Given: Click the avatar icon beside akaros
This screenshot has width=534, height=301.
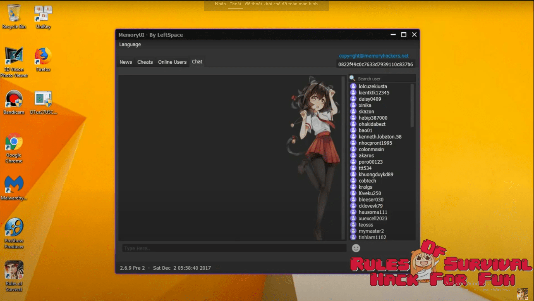Looking at the screenshot, I should coord(353,155).
